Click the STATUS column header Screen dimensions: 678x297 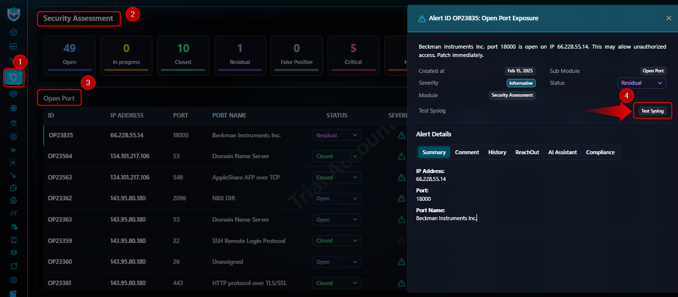(x=337, y=116)
